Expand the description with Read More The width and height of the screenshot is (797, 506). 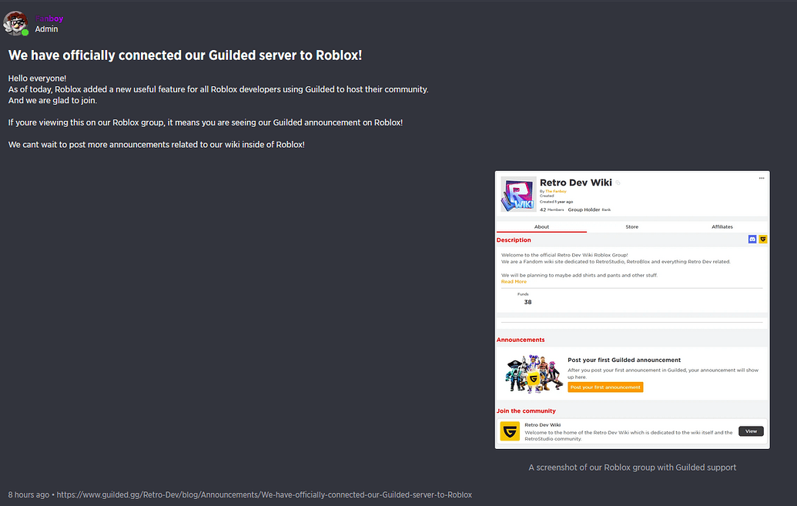(514, 281)
